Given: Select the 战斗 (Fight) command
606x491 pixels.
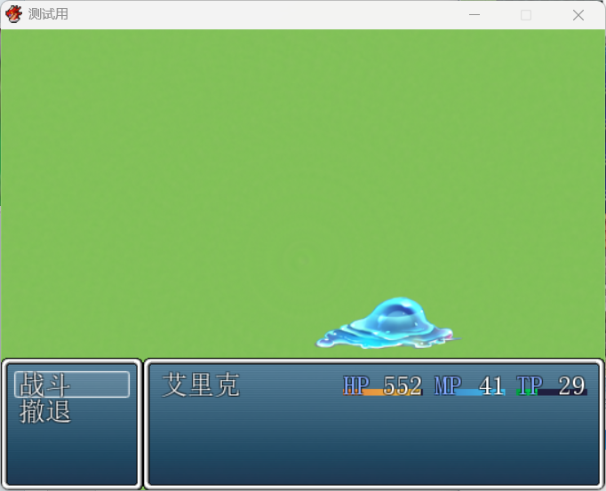Looking at the screenshot, I should pos(72,384).
